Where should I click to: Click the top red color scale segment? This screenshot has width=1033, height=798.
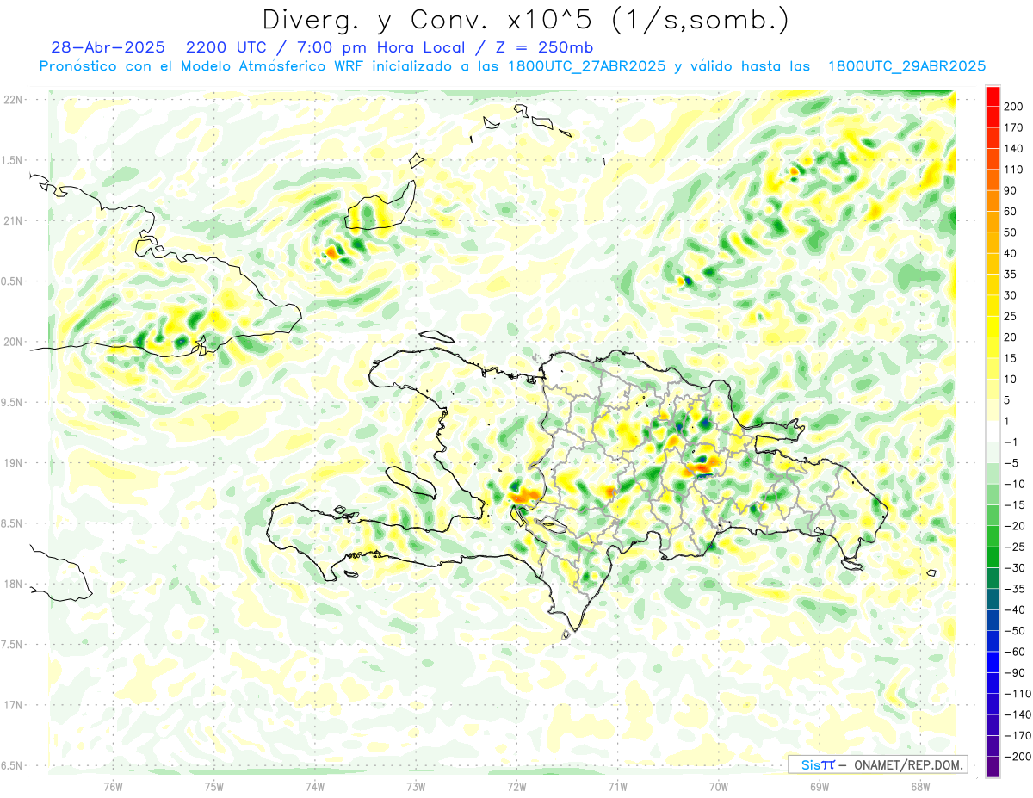point(993,96)
